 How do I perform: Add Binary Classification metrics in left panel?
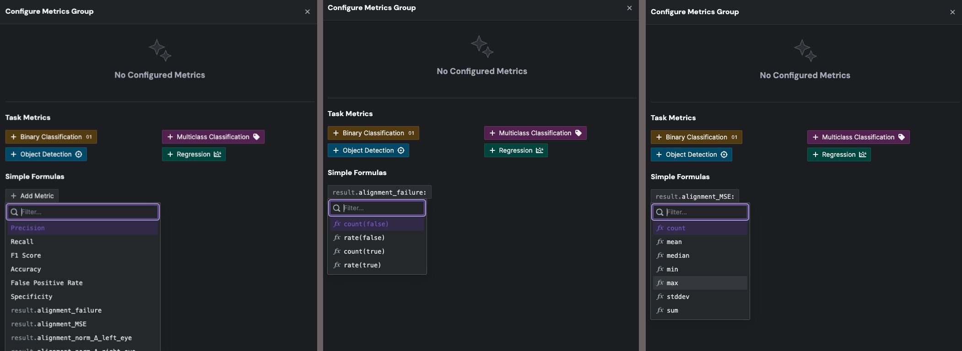[x=51, y=137]
